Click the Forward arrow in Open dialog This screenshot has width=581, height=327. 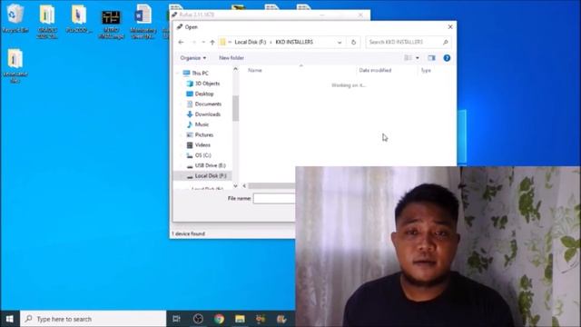[x=193, y=43]
